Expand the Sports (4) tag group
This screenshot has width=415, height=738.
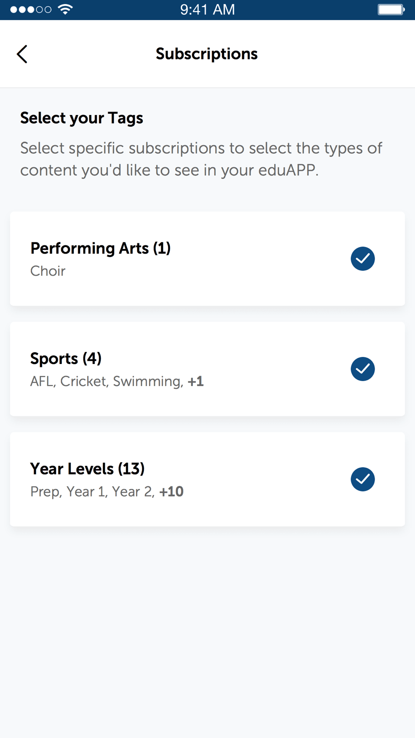(x=207, y=369)
